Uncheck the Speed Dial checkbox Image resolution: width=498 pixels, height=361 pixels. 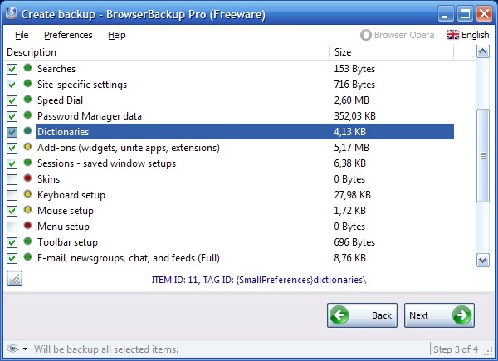pyautogui.click(x=12, y=100)
